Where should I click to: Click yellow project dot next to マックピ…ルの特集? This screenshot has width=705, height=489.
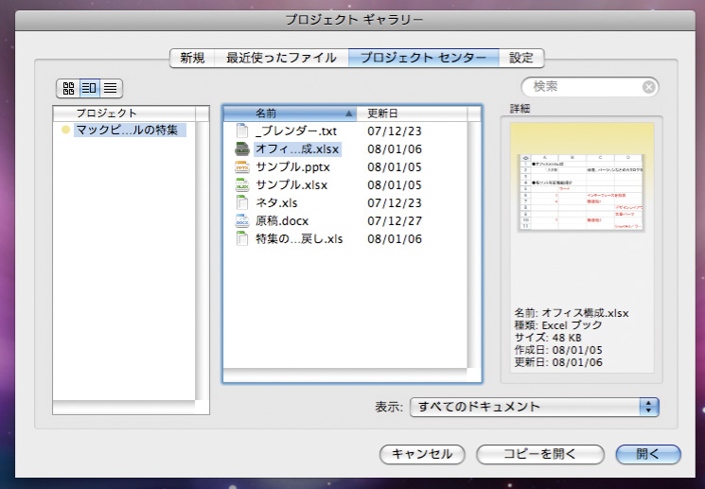point(65,131)
